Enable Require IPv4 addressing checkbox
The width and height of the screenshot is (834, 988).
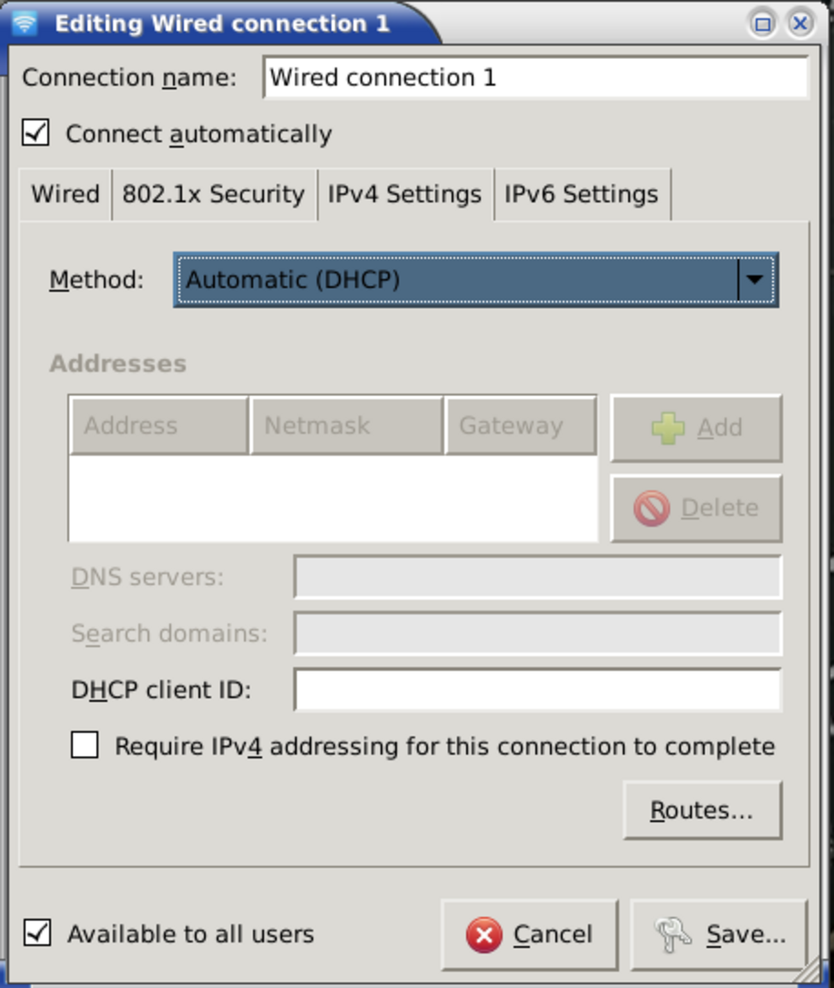[x=85, y=745]
